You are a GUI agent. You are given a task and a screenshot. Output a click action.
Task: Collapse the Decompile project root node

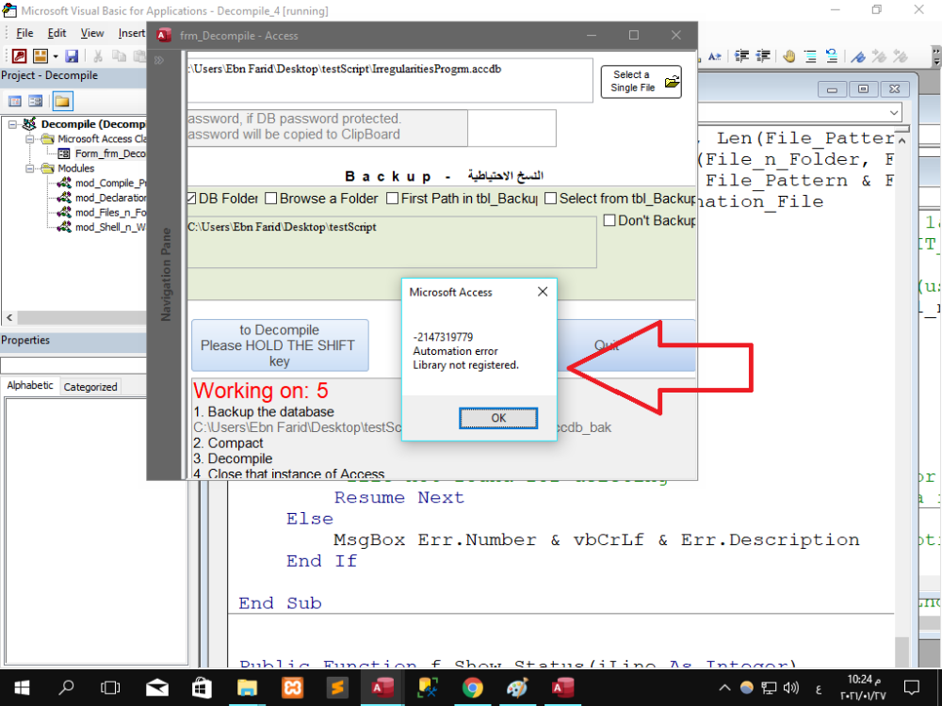pyautogui.click(x=12, y=124)
